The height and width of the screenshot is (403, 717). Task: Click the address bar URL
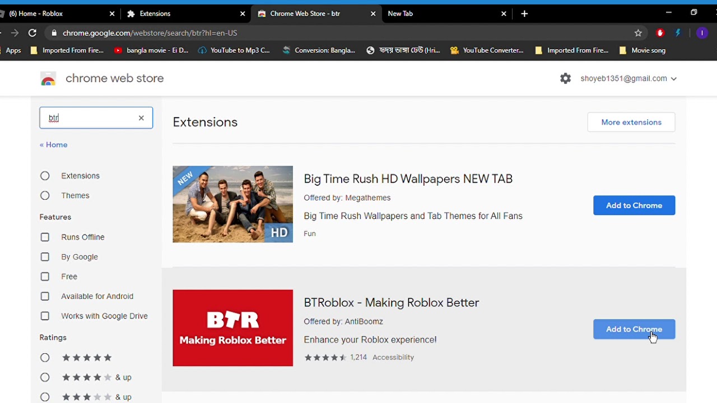tap(150, 33)
